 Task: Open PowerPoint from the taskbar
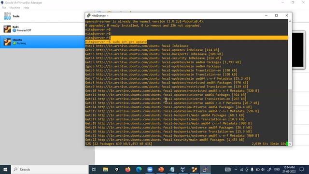point(161,170)
